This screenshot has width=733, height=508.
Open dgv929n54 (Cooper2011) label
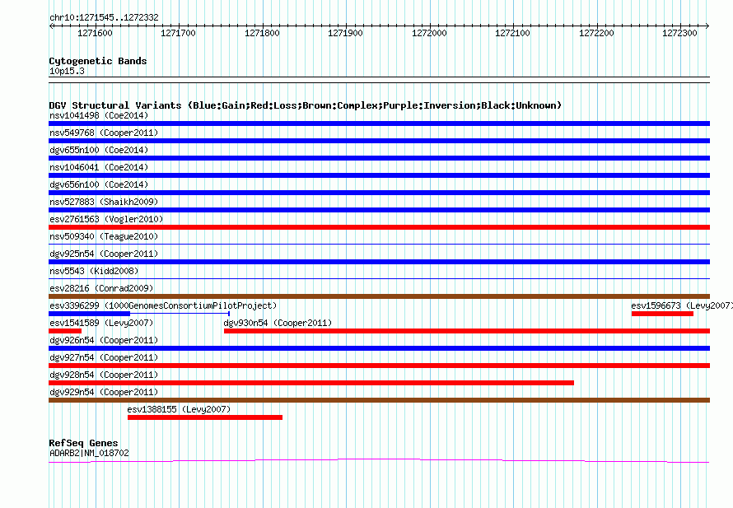pos(104,392)
